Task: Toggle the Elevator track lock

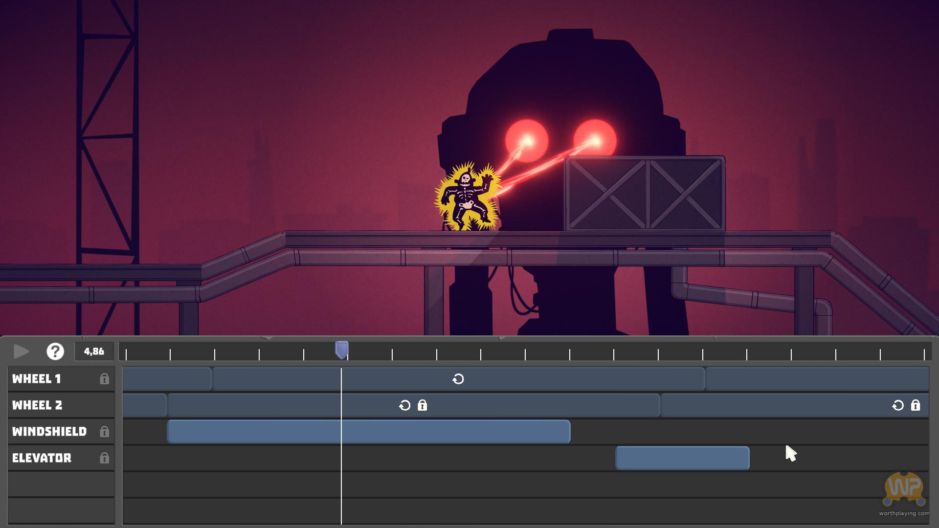Action: pos(104,458)
